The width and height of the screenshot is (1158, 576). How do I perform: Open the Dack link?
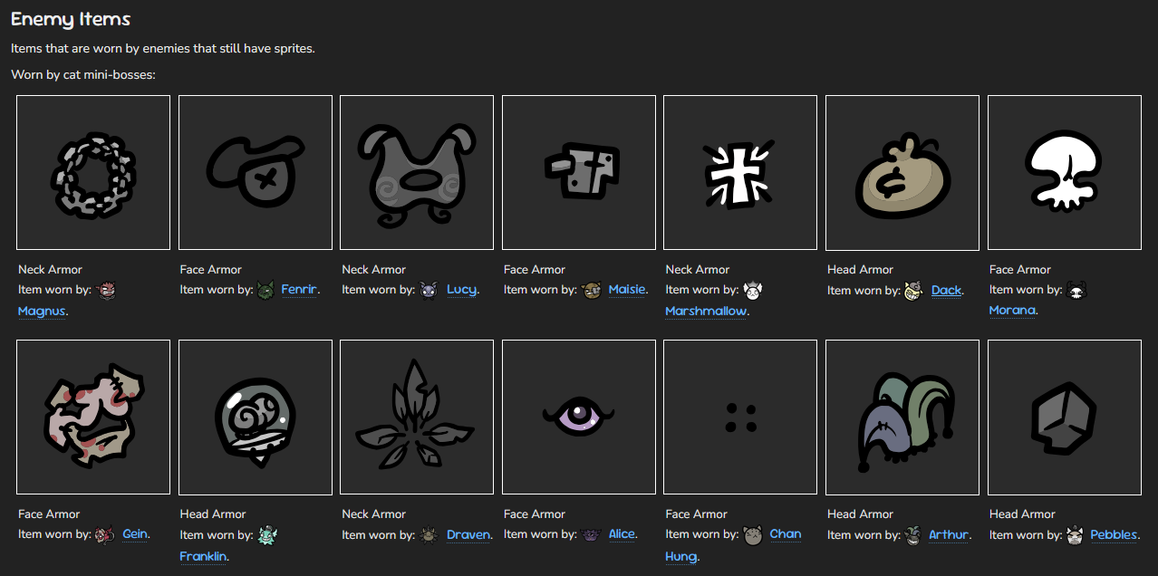946,291
